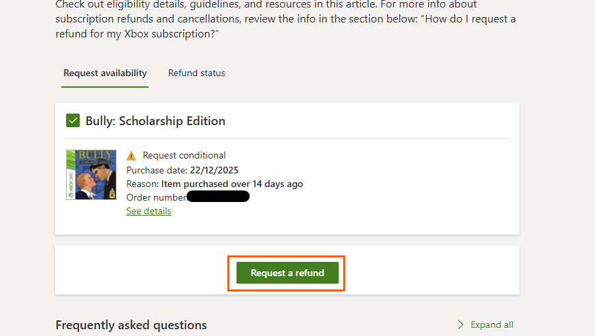The width and height of the screenshot is (595, 336).
Task: Click the Order number label
Action: [x=156, y=197]
